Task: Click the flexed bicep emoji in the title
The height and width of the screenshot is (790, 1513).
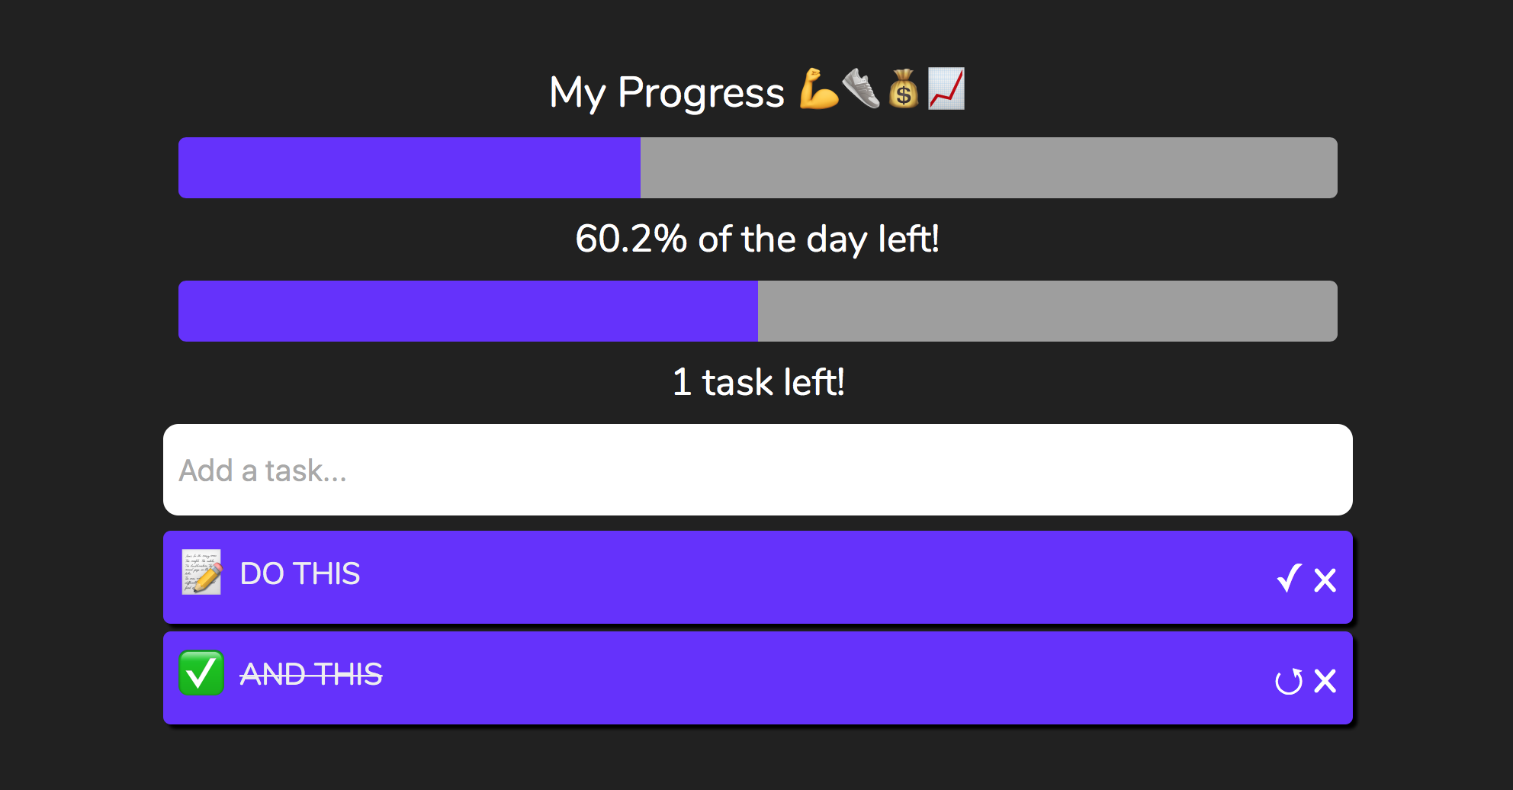Action: (818, 91)
